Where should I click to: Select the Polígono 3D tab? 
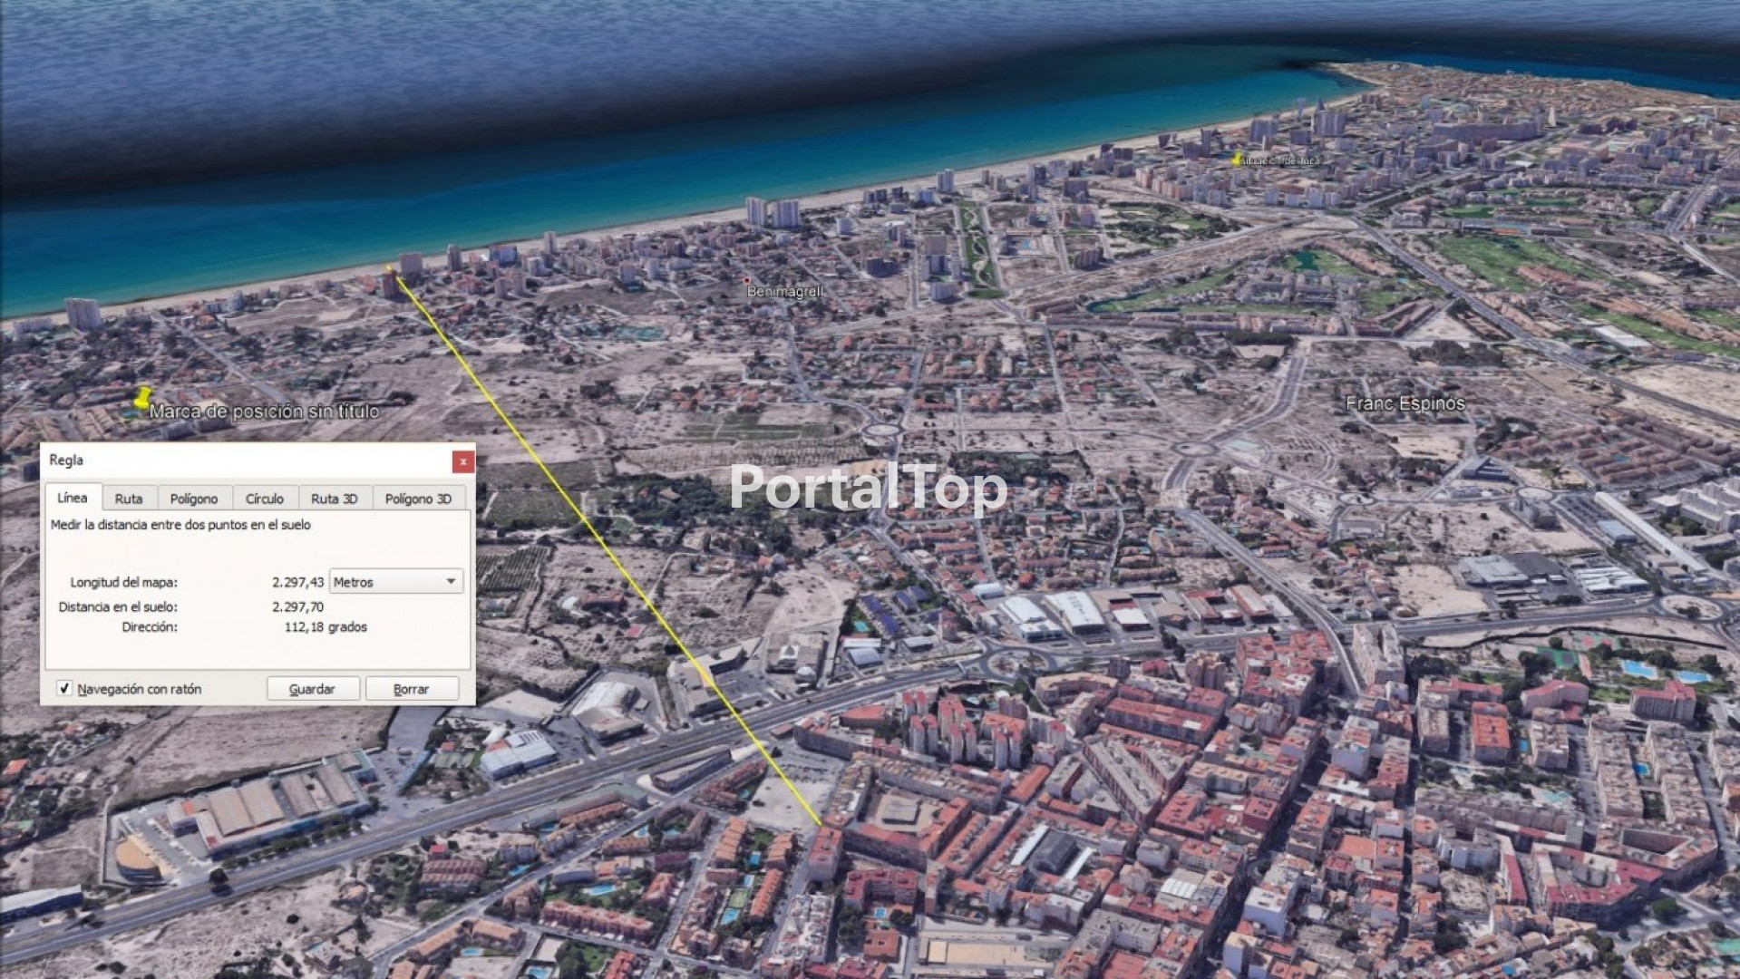pos(418,499)
